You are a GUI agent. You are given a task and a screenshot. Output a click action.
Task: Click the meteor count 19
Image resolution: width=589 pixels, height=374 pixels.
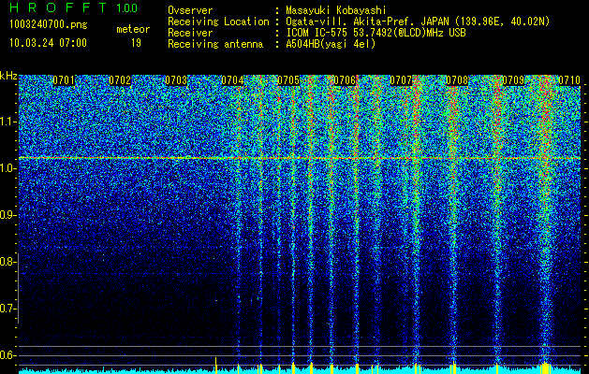coord(136,43)
